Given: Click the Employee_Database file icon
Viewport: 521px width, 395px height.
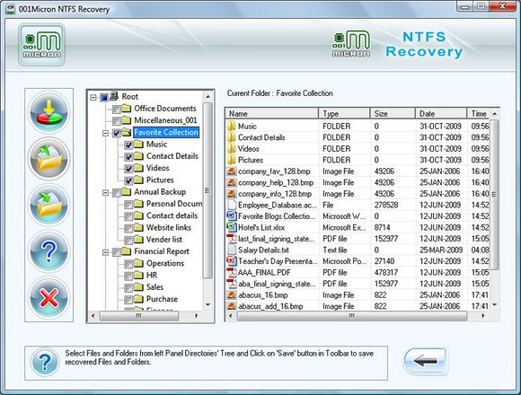Looking at the screenshot, I should pyautogui.click(x=232, y=205).
